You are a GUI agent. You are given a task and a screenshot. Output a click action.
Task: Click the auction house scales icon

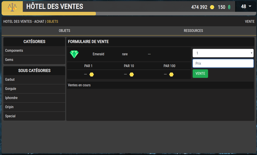[x=12, y=7]
